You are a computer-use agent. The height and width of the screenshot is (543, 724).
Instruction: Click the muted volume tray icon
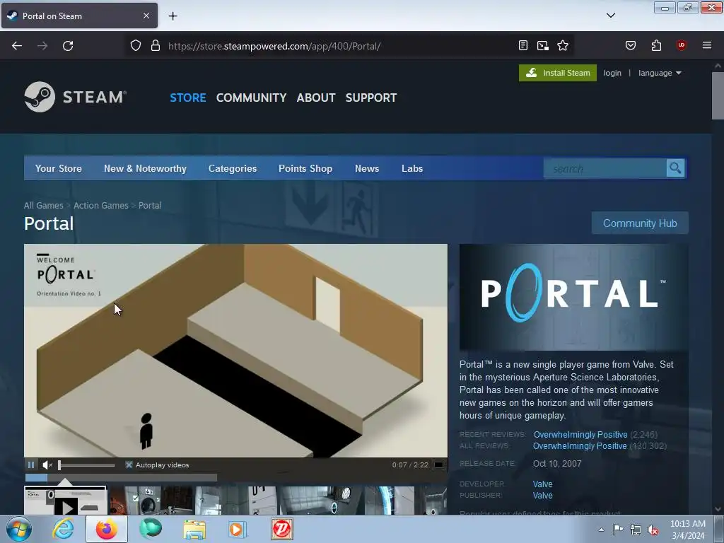point(653,530)
